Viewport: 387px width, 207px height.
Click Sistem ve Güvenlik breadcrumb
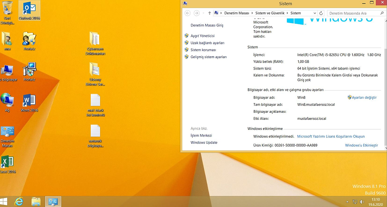pos(270,13)
